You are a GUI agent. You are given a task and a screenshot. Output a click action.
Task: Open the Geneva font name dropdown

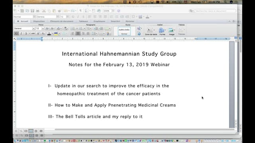(33, 29)
